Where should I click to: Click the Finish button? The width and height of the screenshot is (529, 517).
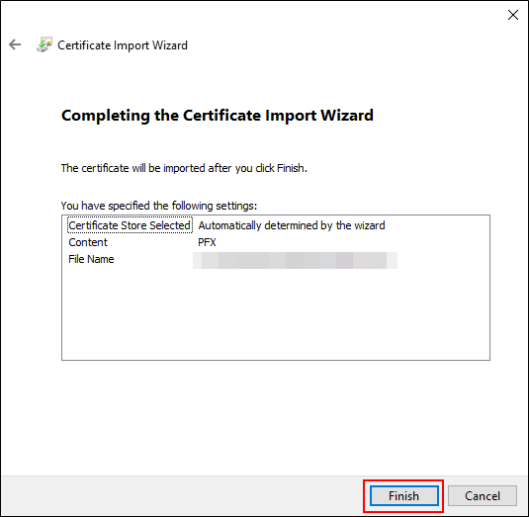pyautogui.click(x=403, y=496)
